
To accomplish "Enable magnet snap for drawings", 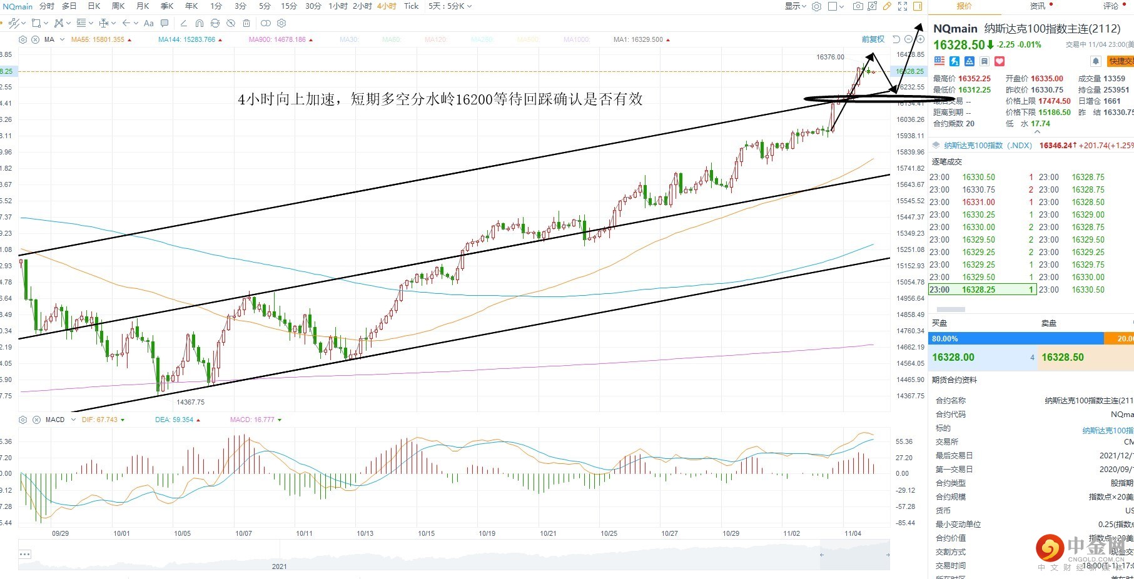I will click(200, 23).
